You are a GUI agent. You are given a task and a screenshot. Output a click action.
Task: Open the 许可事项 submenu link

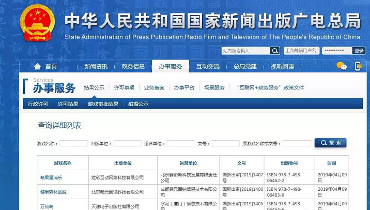click(x=124, y=88)
